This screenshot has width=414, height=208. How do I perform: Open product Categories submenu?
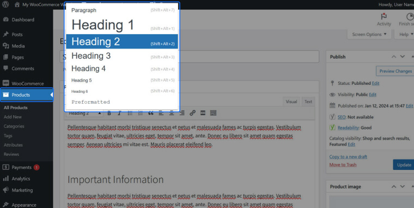pos(14,126)
